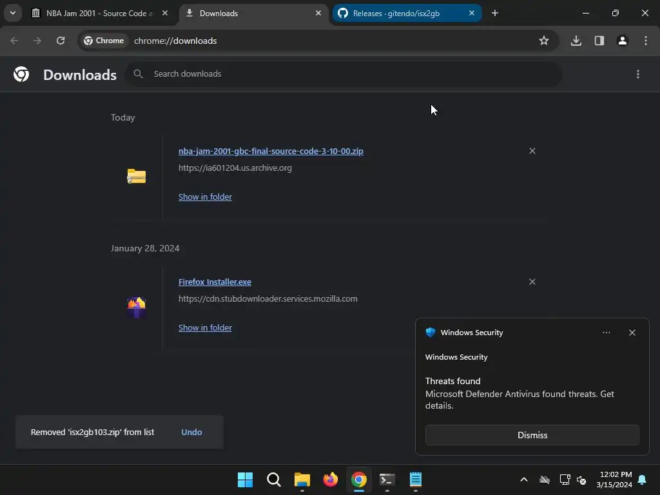The height and width of the screenshot is (495, 660).
Task: Open the Notepad app in taskbar
Action: click(x=416, y=480)
